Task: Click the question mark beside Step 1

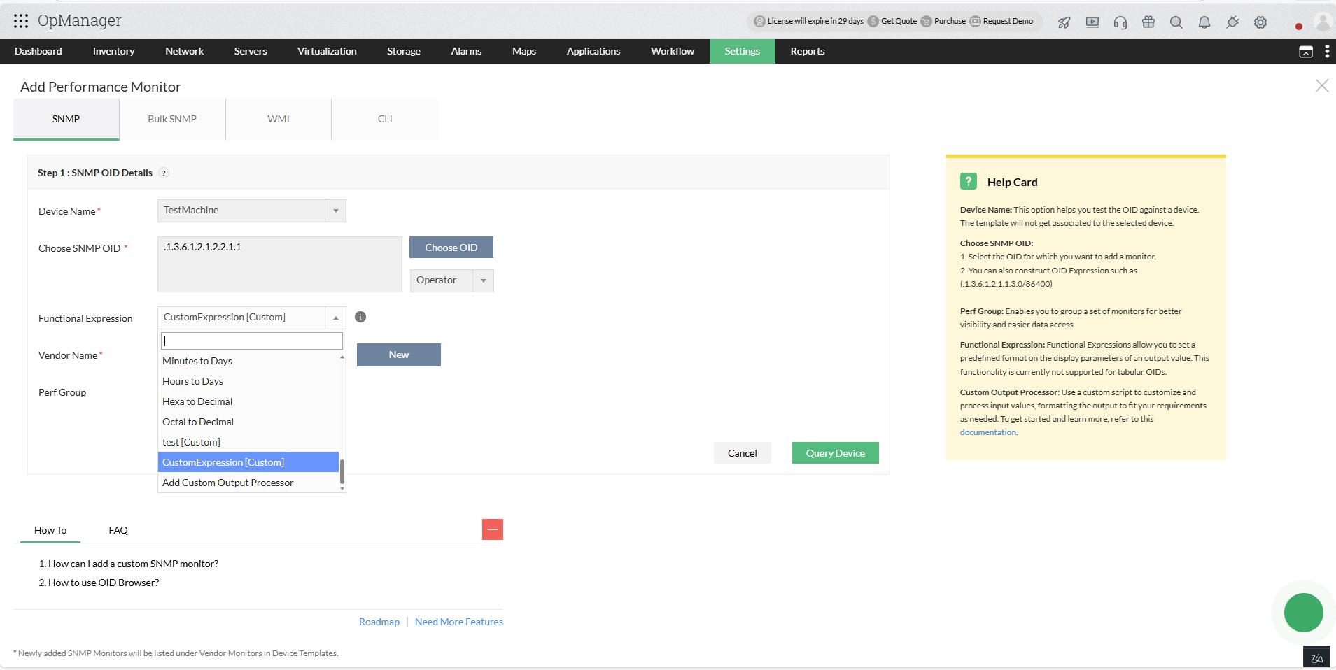Action: (x=164, y=173)
